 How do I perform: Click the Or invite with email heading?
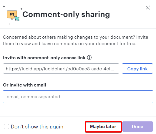24,85
